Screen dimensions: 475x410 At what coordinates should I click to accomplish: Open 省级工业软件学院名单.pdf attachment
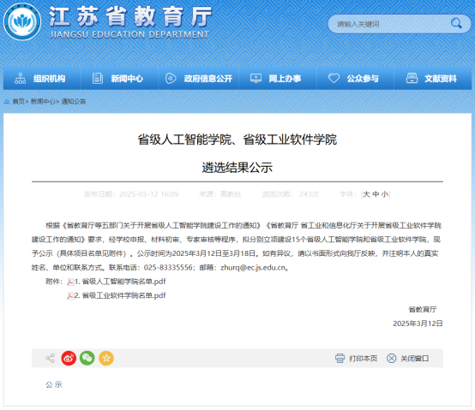120,295
